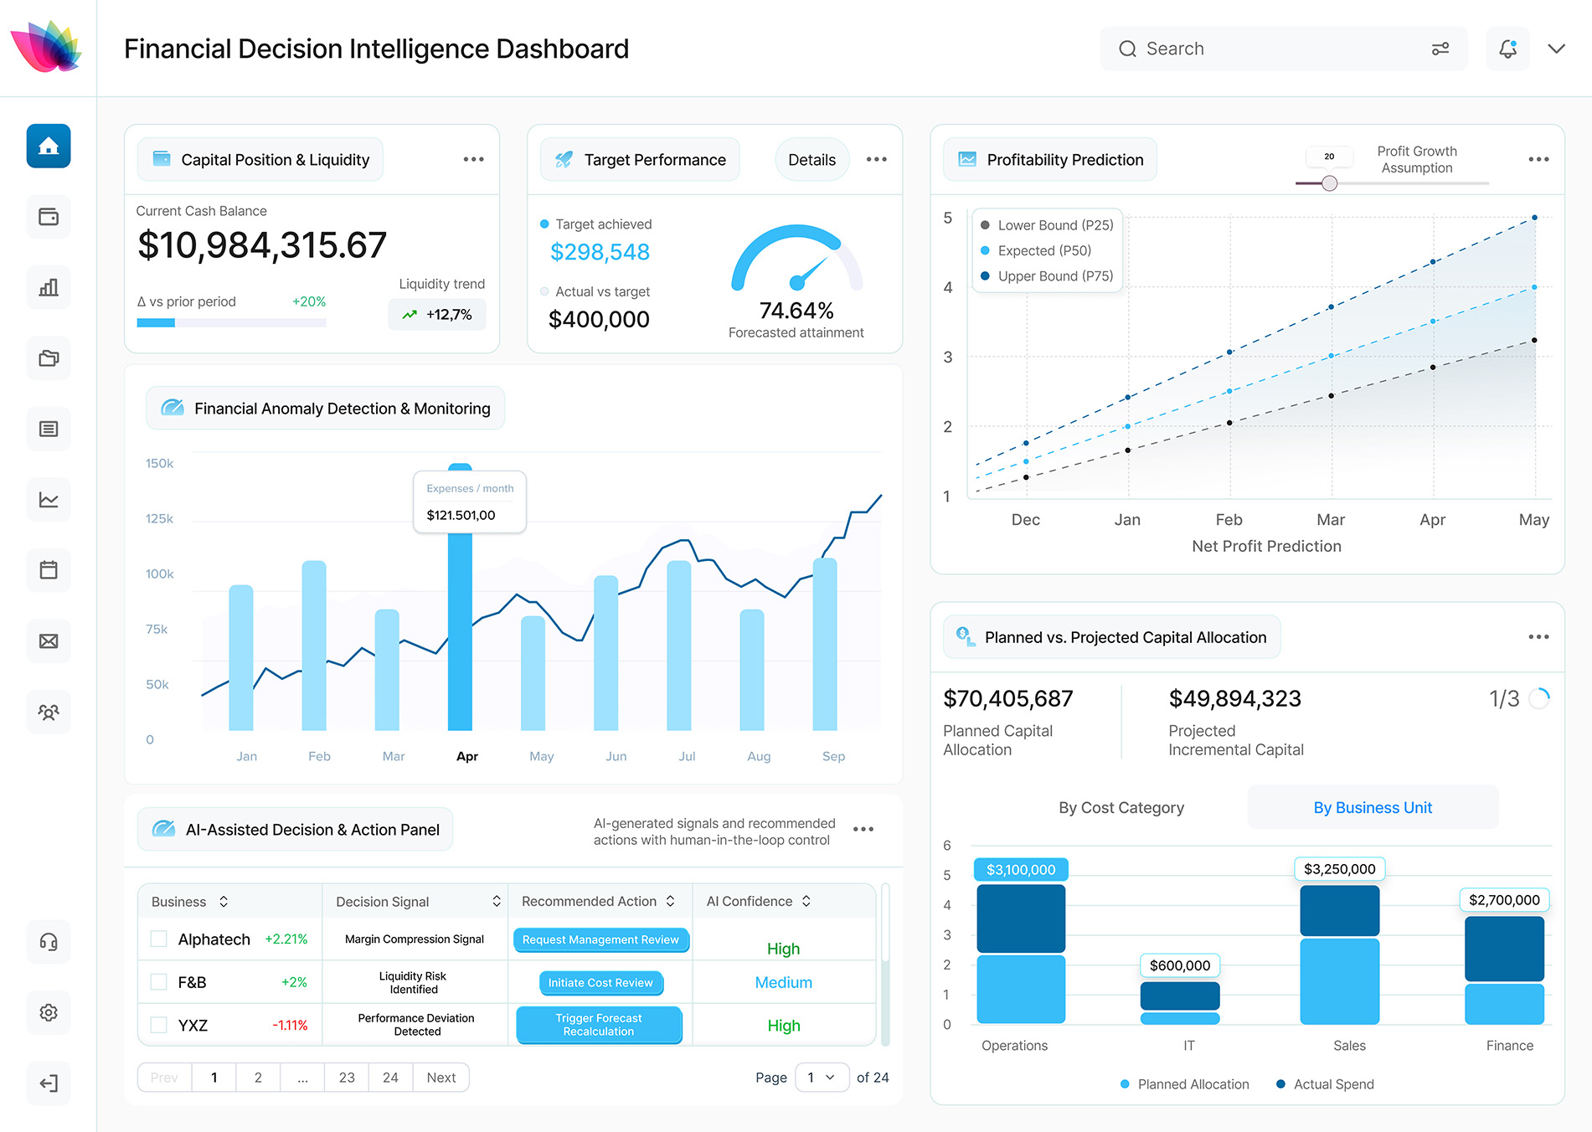This screenshot has height=1132, width=1592.
Task: Open the calendar icon in sidebar
Action: [49, 570]
